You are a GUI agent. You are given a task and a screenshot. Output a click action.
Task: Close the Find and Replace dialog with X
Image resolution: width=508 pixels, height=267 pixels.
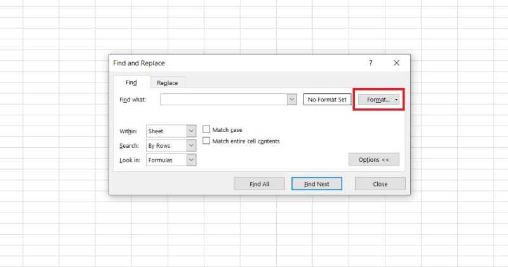click(396, 63)
